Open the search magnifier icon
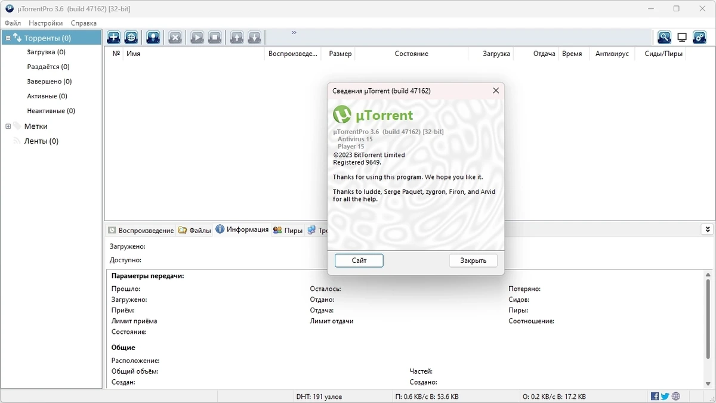Viewport: 716px width, 403px height. pos(664,37)
